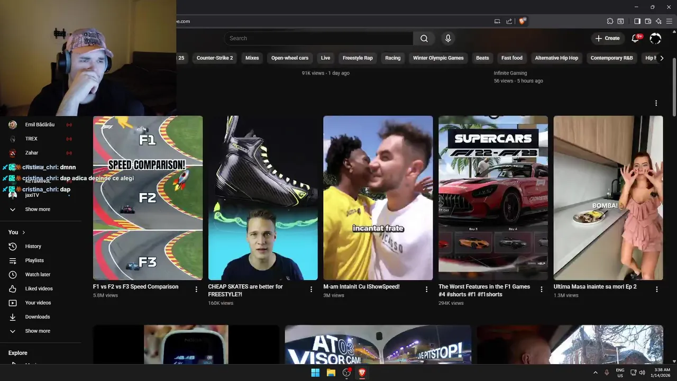Click the Brave browser taskbar icon

362,373
